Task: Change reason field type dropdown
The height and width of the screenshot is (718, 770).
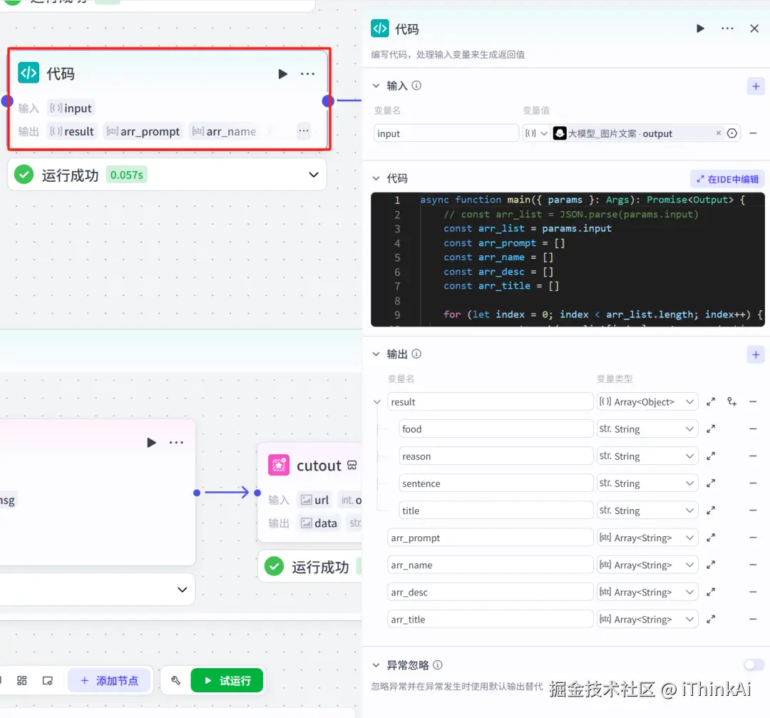Action: coord(647,456)
